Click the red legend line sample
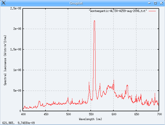Screen dimensions: 165x125 pos(152,11)
